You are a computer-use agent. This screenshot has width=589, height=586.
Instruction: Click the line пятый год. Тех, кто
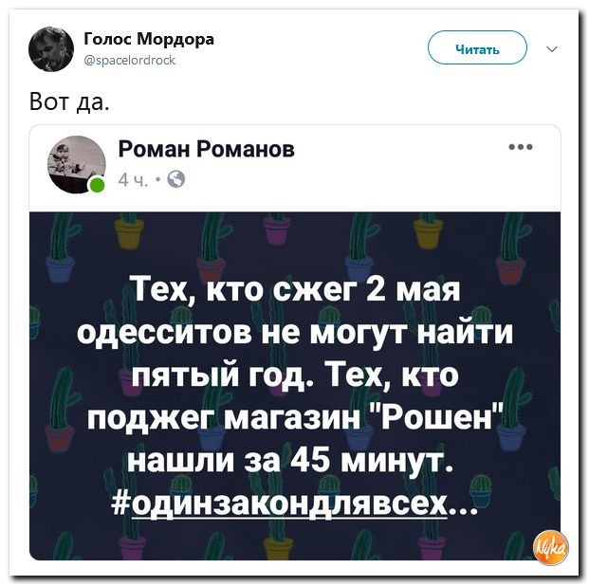coord(295,375)
